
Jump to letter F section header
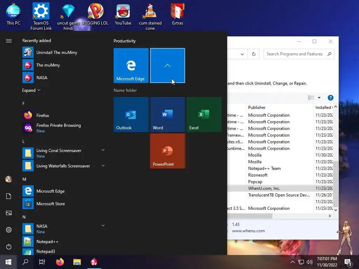(x=23, y=103)
